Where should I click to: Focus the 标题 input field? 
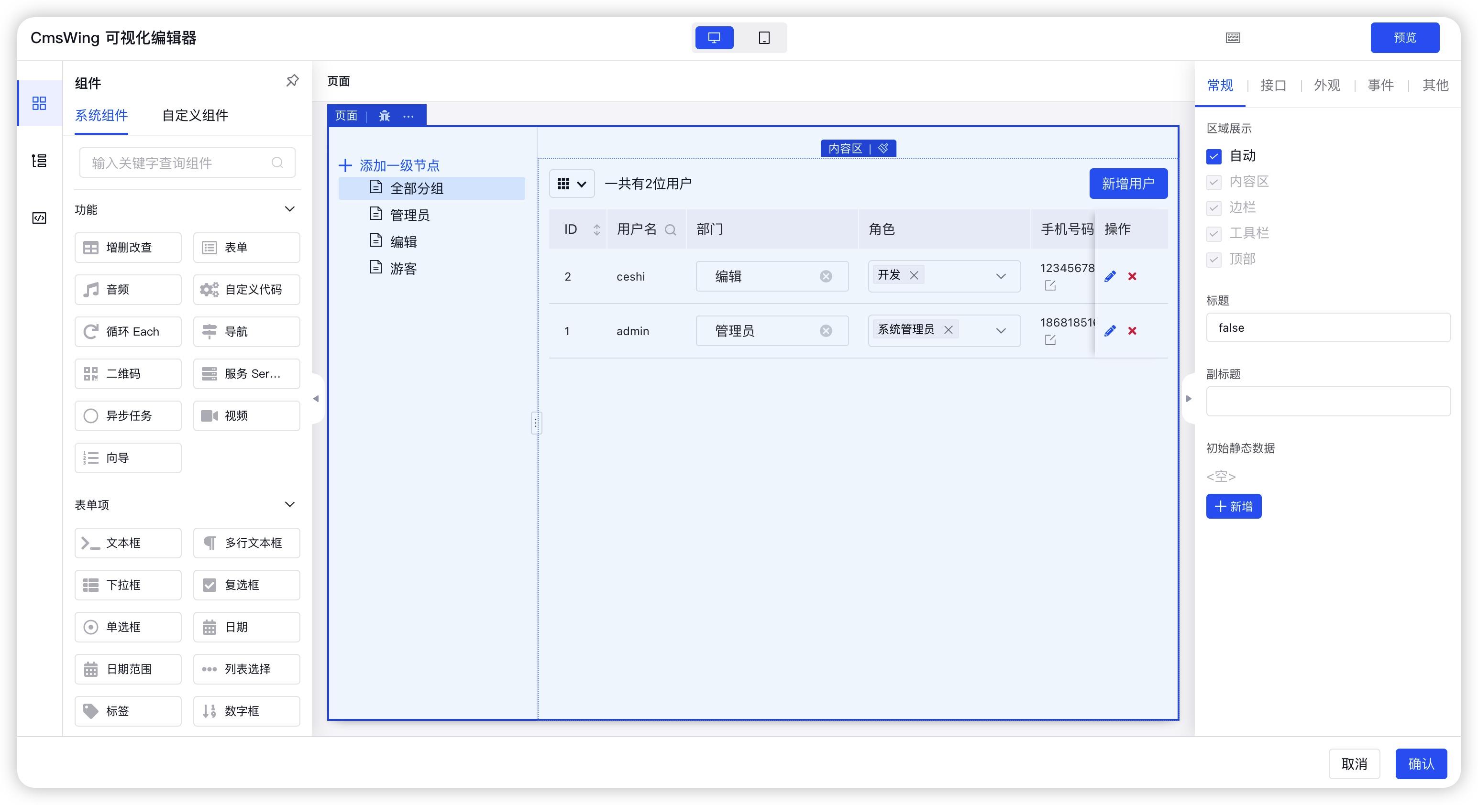click(1328, 327)
